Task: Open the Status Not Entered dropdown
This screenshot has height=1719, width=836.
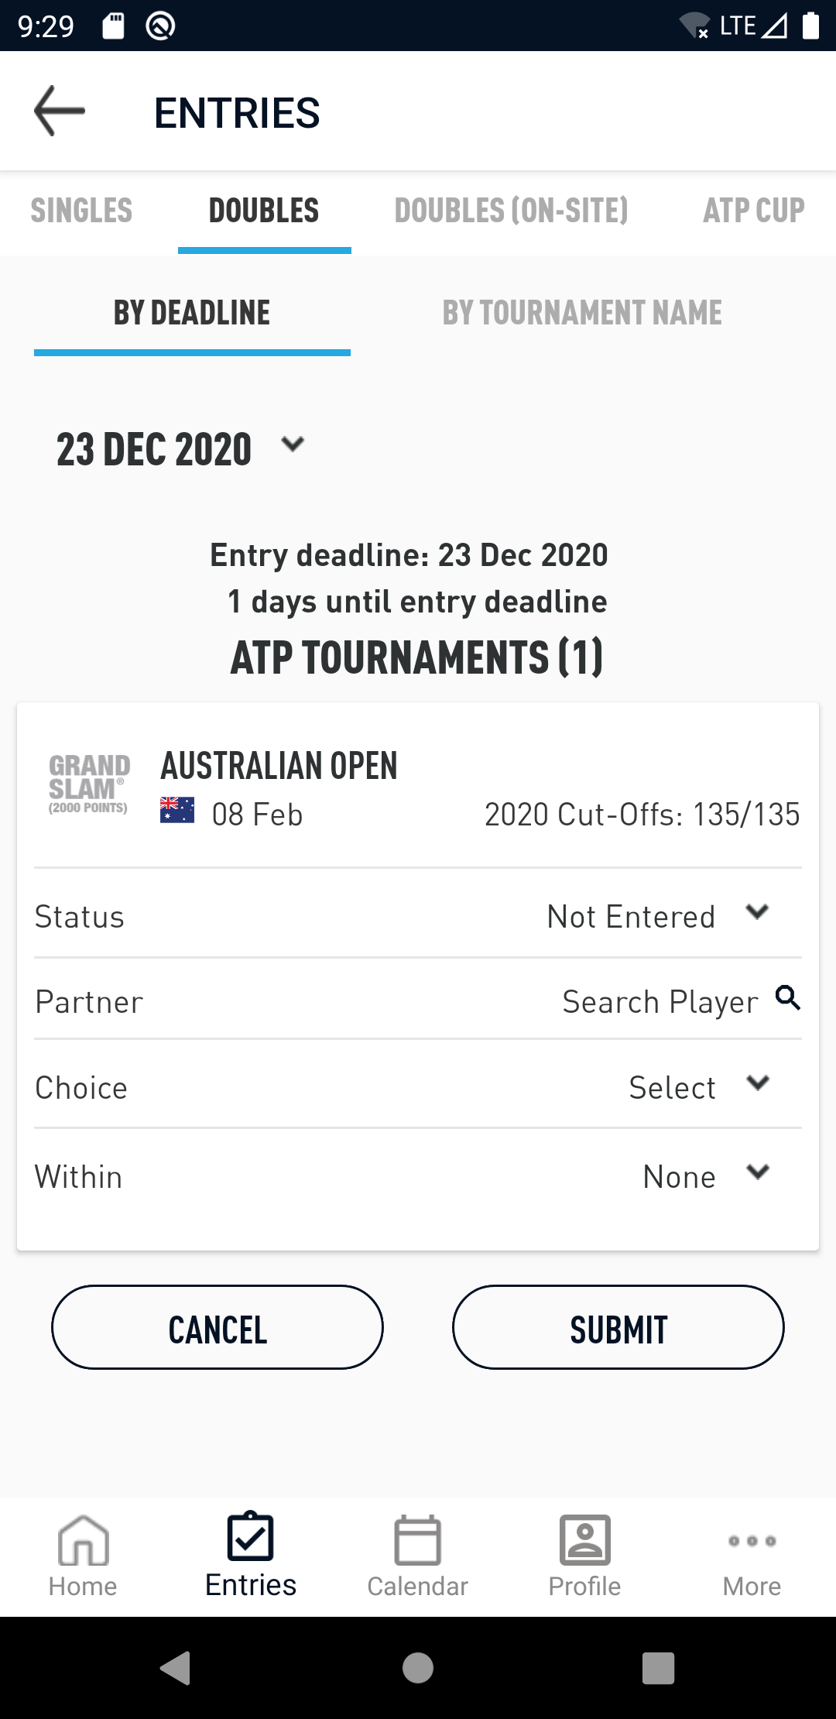Action: click(x=659, y=916)
